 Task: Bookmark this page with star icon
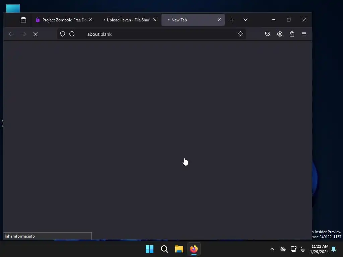click(241, 34)
